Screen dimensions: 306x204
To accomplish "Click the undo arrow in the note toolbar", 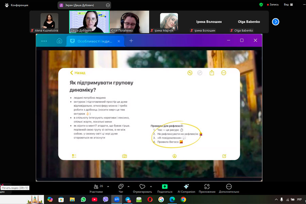I will (x=190, y=73).
